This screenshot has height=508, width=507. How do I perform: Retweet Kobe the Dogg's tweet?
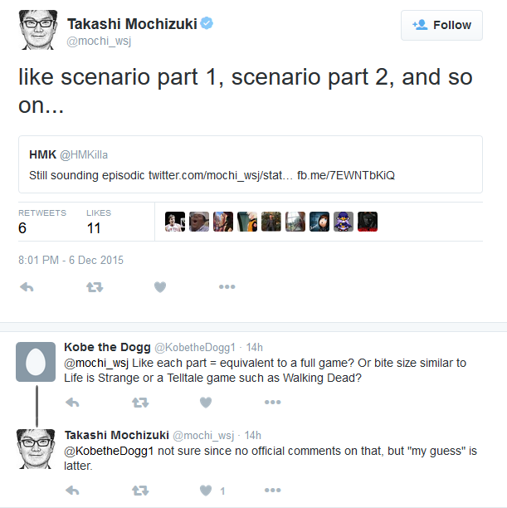coord(140,403)
